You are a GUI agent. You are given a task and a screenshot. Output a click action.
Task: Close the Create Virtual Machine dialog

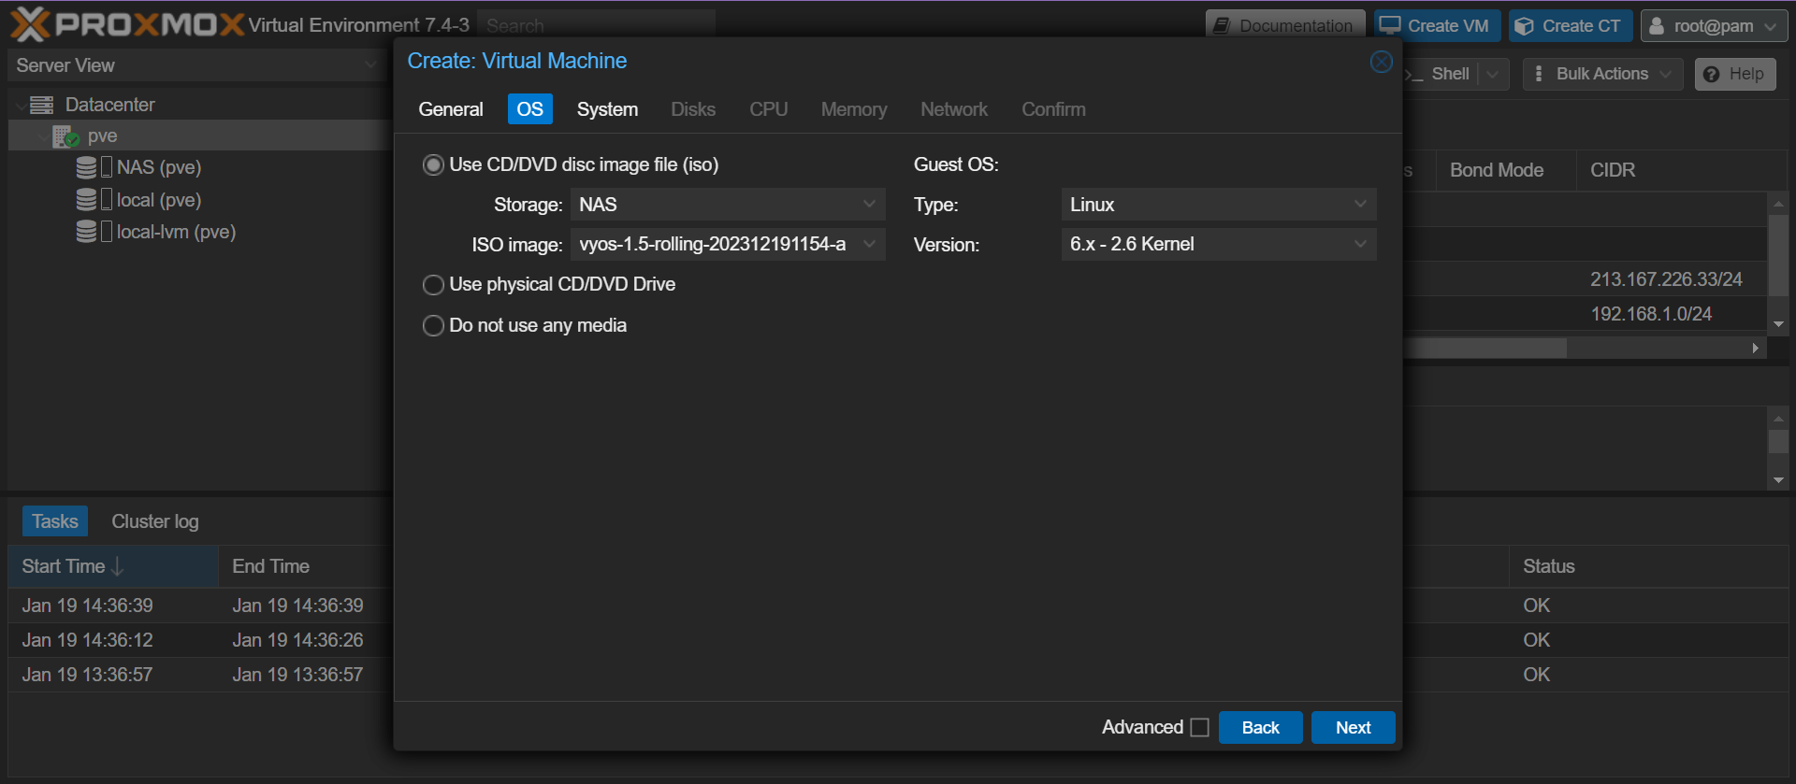[x=1382, y=62]
